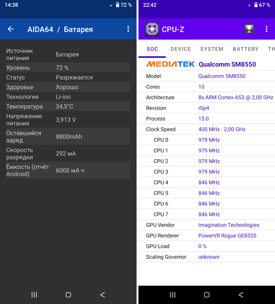Select the 'Уровень' 72 % row

pos(68,68)
